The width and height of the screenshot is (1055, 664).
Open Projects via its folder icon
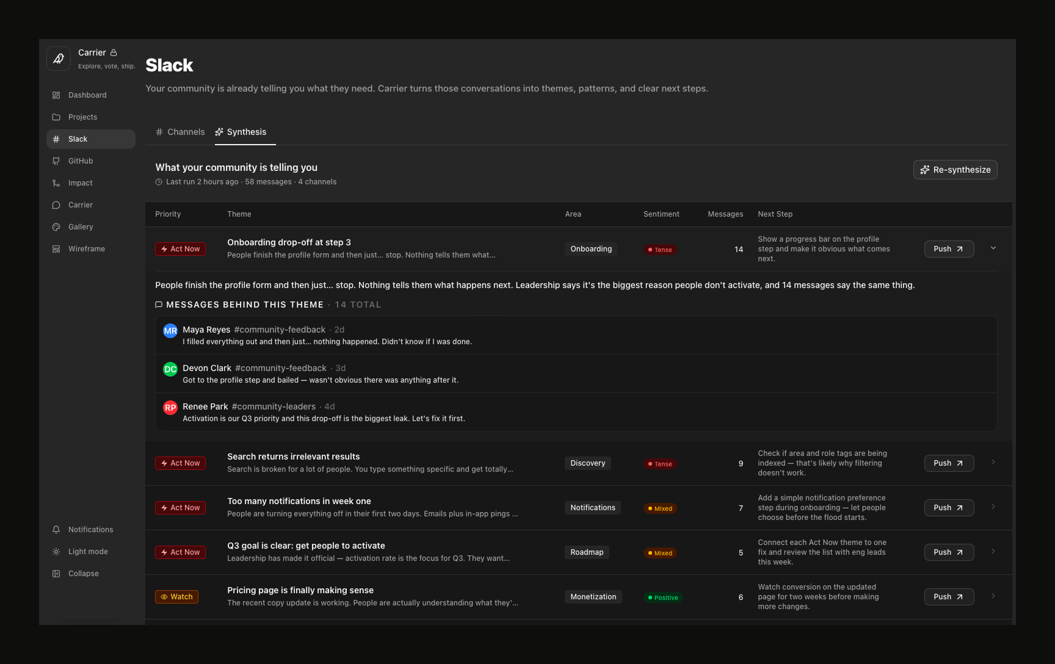click(x=56, y=117)
